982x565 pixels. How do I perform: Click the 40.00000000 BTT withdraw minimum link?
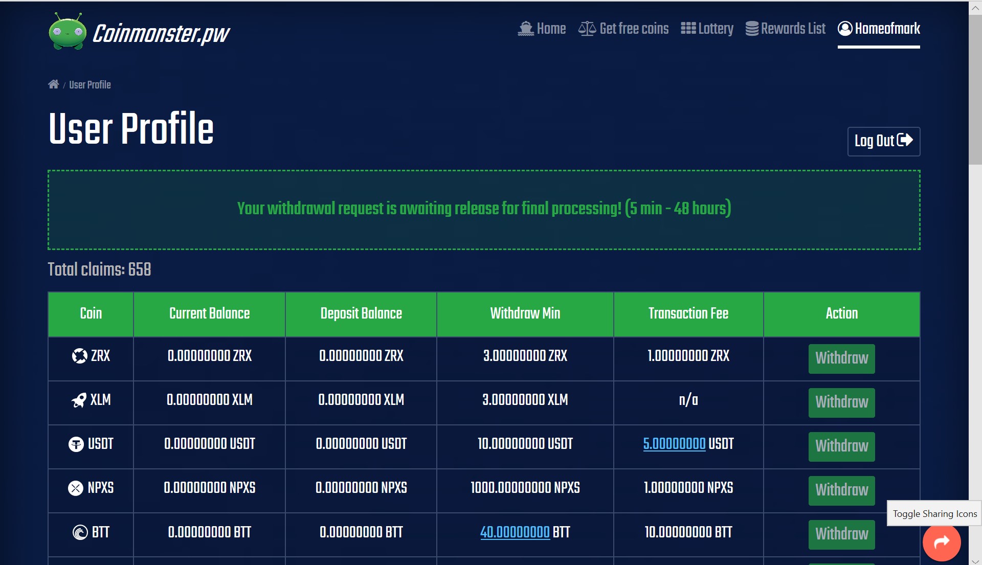pyautogui.click(x=514, y=532)
